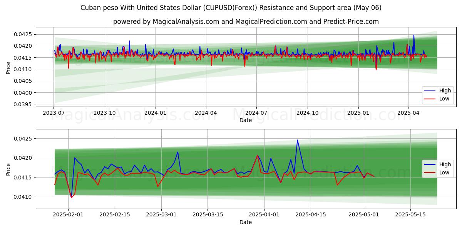Image resolution: width=462 pixels, height=231 pixels.
Task: Click the 2023-10 tick label
Action: coord(105,113)
